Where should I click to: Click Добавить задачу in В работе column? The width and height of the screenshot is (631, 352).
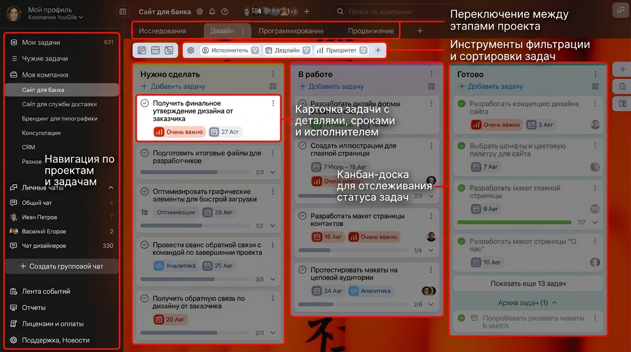[x=331, y=86]
